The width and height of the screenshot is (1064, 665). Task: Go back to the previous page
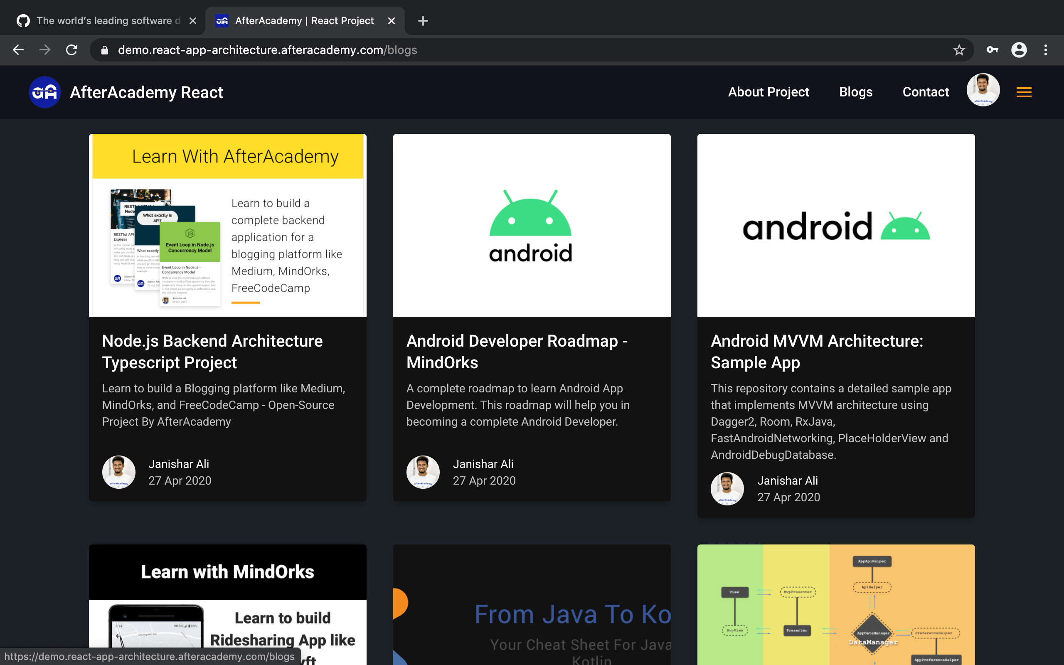18,50
